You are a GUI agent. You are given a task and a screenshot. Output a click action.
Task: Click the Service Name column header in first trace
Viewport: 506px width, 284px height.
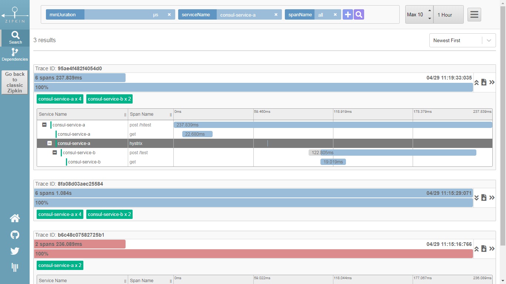(x=82, y=114)
